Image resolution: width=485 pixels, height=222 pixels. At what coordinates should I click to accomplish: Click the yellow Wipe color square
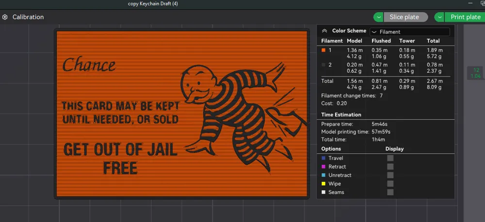pos(323,184)
